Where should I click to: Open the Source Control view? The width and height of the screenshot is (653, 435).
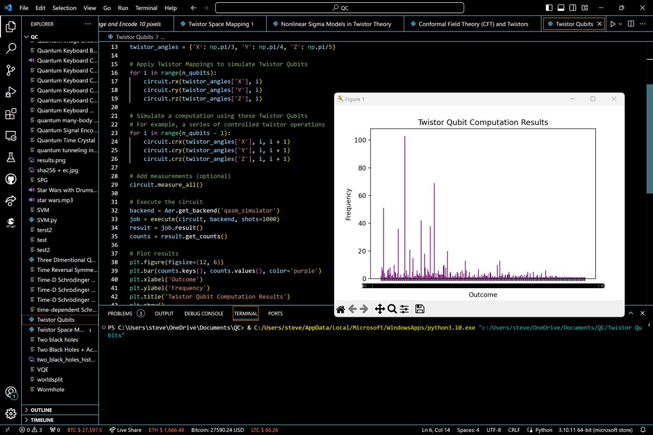tap(11, 70)
